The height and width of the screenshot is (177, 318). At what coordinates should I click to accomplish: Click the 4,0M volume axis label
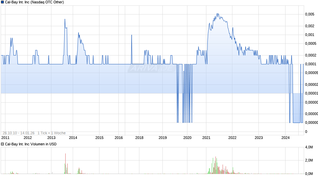click(x=309, y=147)
